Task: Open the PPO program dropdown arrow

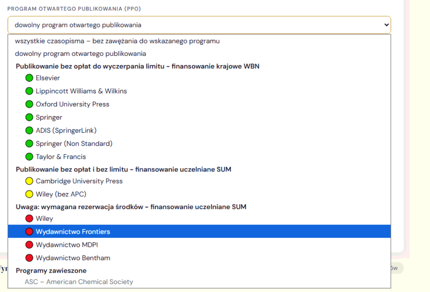Action: (x=386, y=25)
